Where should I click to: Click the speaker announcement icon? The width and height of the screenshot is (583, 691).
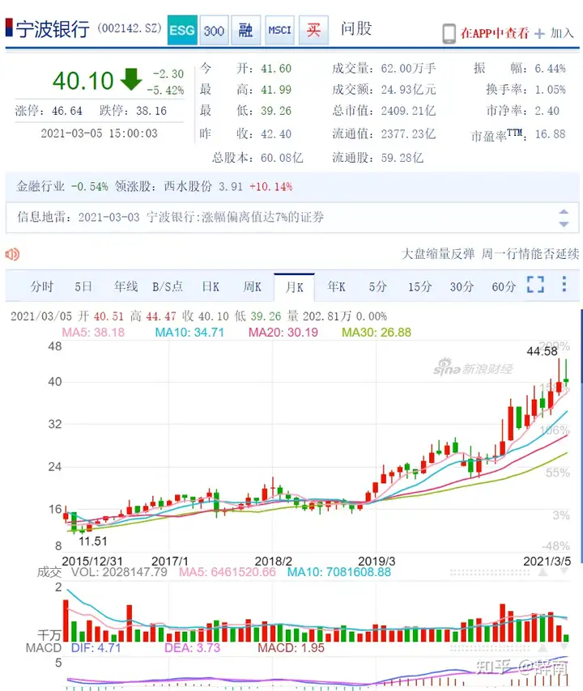click(12, 254)
